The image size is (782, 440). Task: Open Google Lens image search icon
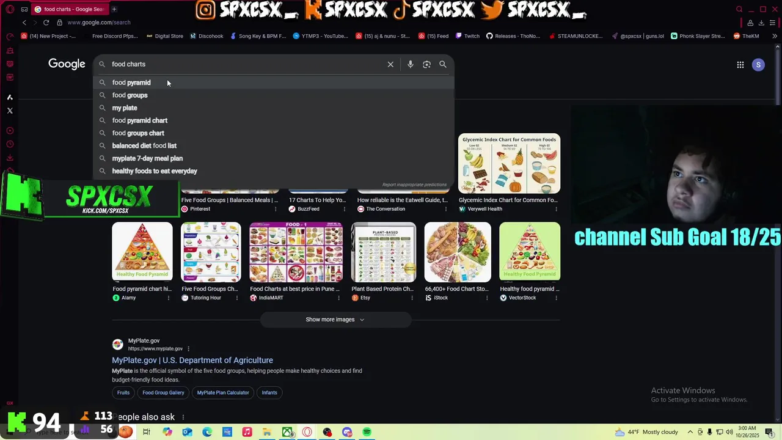click(x=426, y=64)
